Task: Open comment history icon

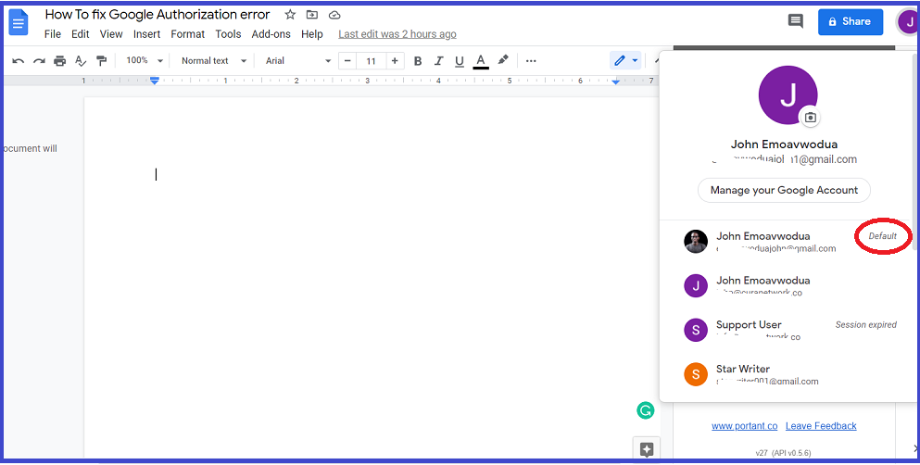Action: coord(796,21)
